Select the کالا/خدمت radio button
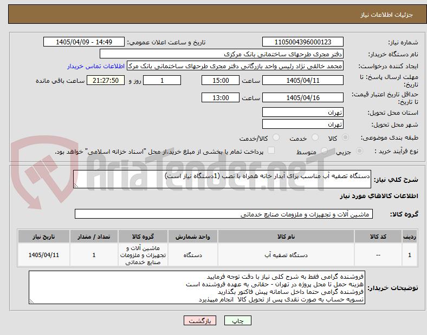This screenshot has width=427, height=335. tap(276, 137)
